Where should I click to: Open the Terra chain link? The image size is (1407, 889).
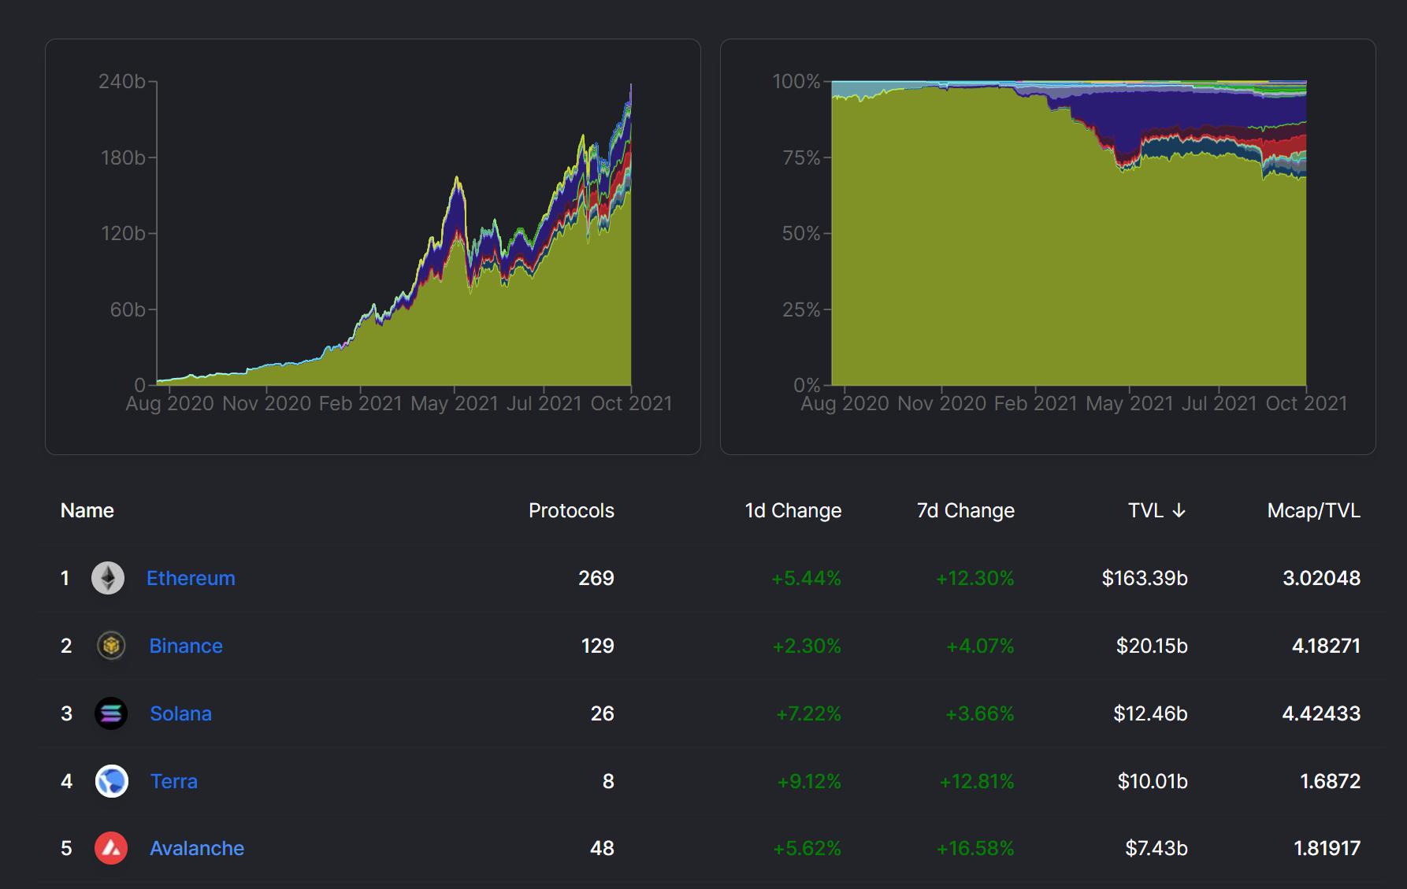[174, 781]
